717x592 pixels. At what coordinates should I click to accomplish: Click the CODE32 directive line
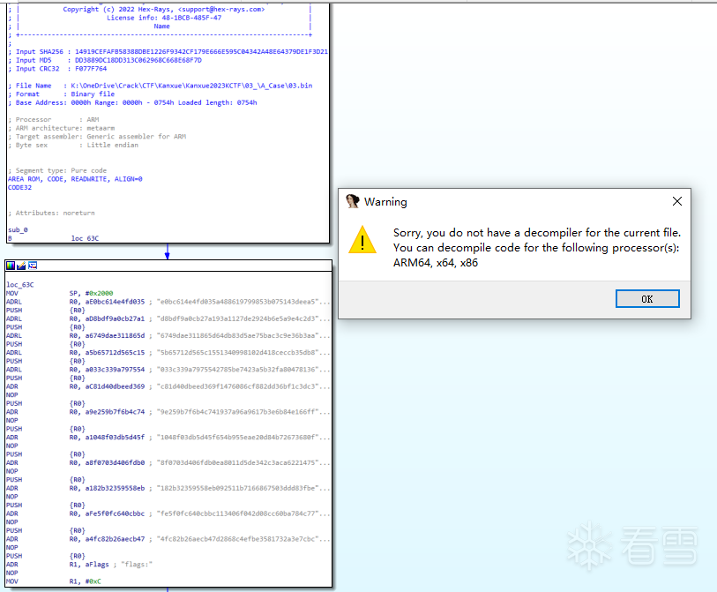[x=19, y=188]
